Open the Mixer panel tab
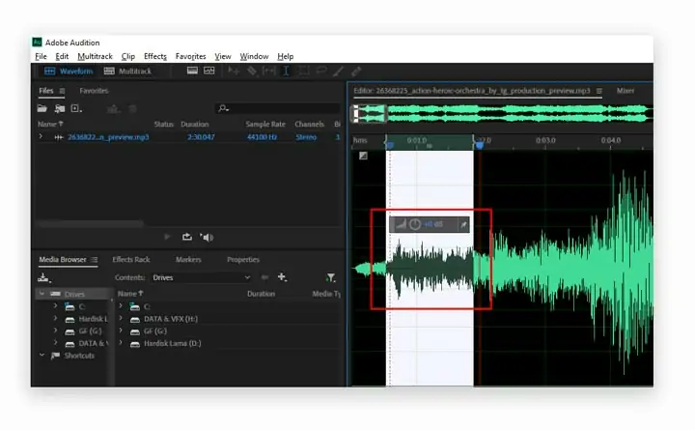 pos(625,91)
